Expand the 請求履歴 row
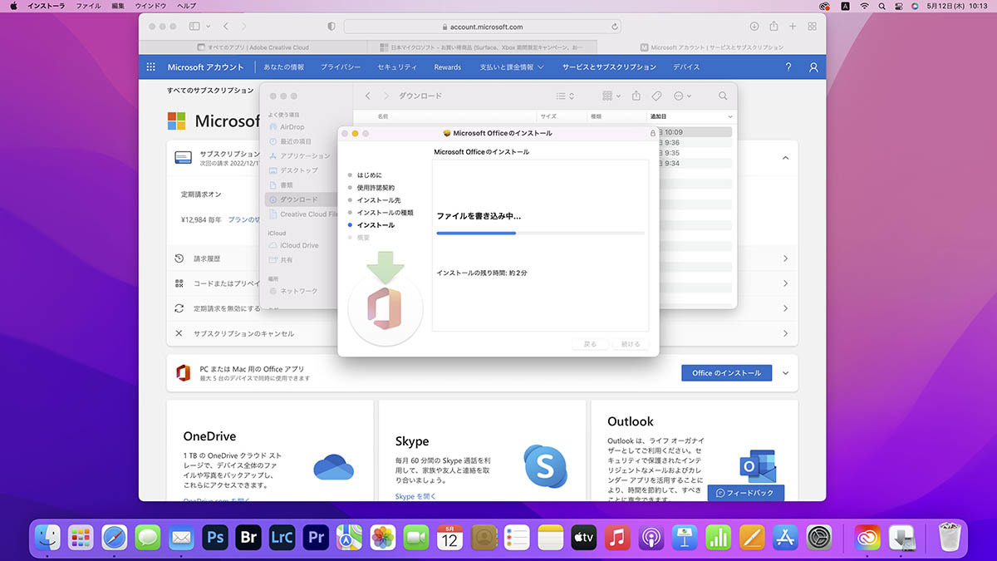997x561 pixels. coord(482,258)
